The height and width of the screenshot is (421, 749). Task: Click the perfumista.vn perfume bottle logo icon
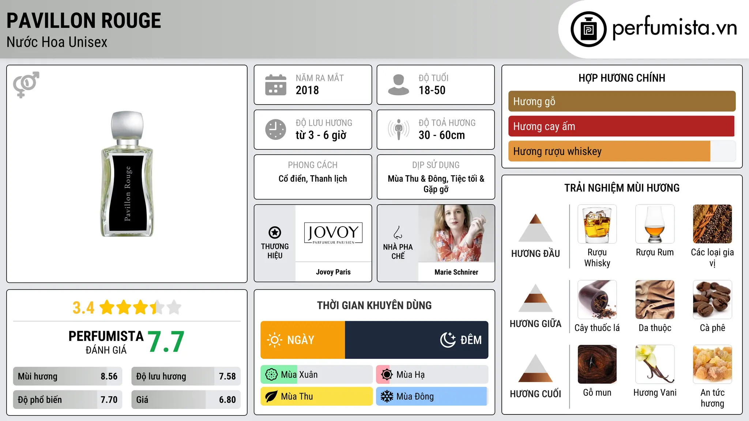tap(588, 29)
